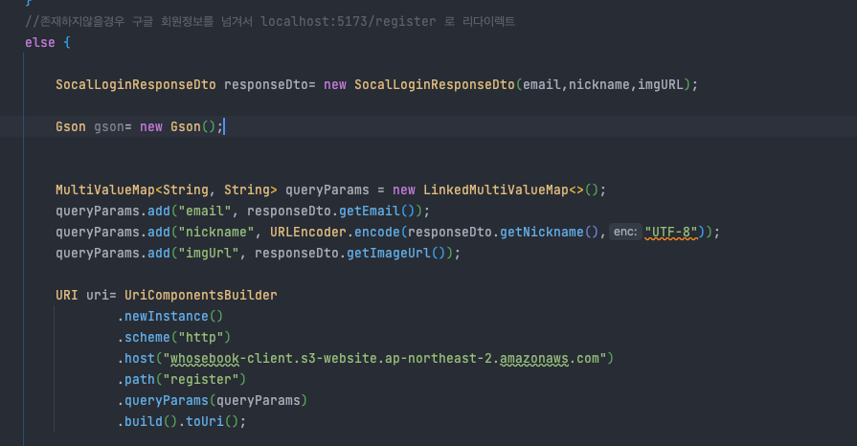The image size is (857, 446).
Task: Click the 'URLEncoder' class name
Action: [307, 233]
